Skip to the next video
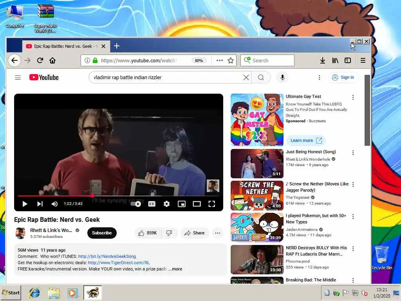 click(x=40, y=204)
